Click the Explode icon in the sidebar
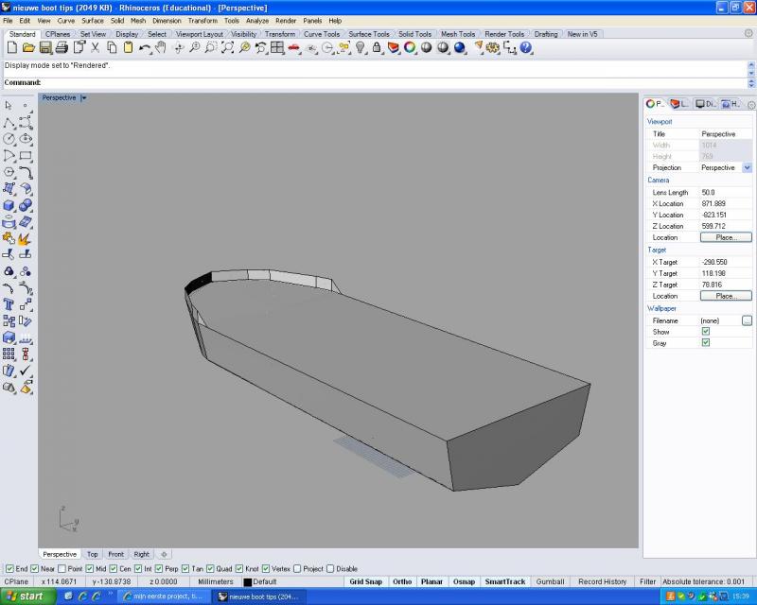 [x=26, y=238]
